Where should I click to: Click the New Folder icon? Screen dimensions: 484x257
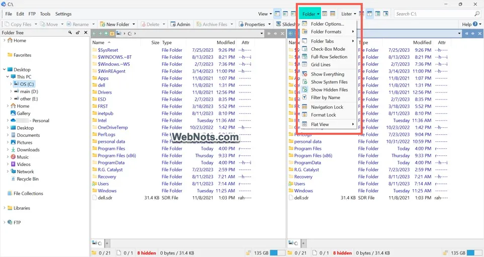[x=102, y=24]
